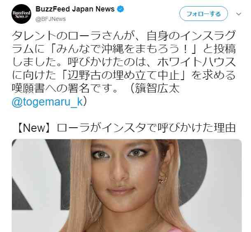Image resolution: width=251 pixels, height=232 pixels.
Task: Click the tweet body text about ローラさん
Action: coord(123,69)
